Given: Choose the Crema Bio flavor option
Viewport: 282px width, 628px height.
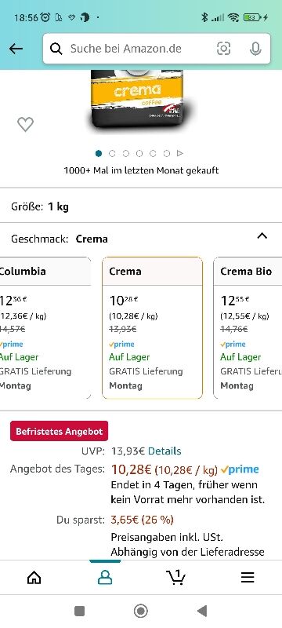Looking at the screenshot, I should click(248, 328).
